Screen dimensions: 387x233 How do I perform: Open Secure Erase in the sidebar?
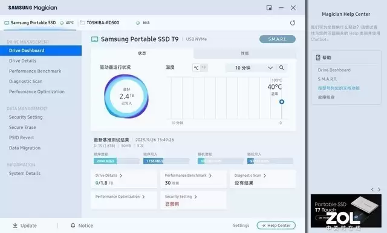pyautogui.click(x=22, y=128)
